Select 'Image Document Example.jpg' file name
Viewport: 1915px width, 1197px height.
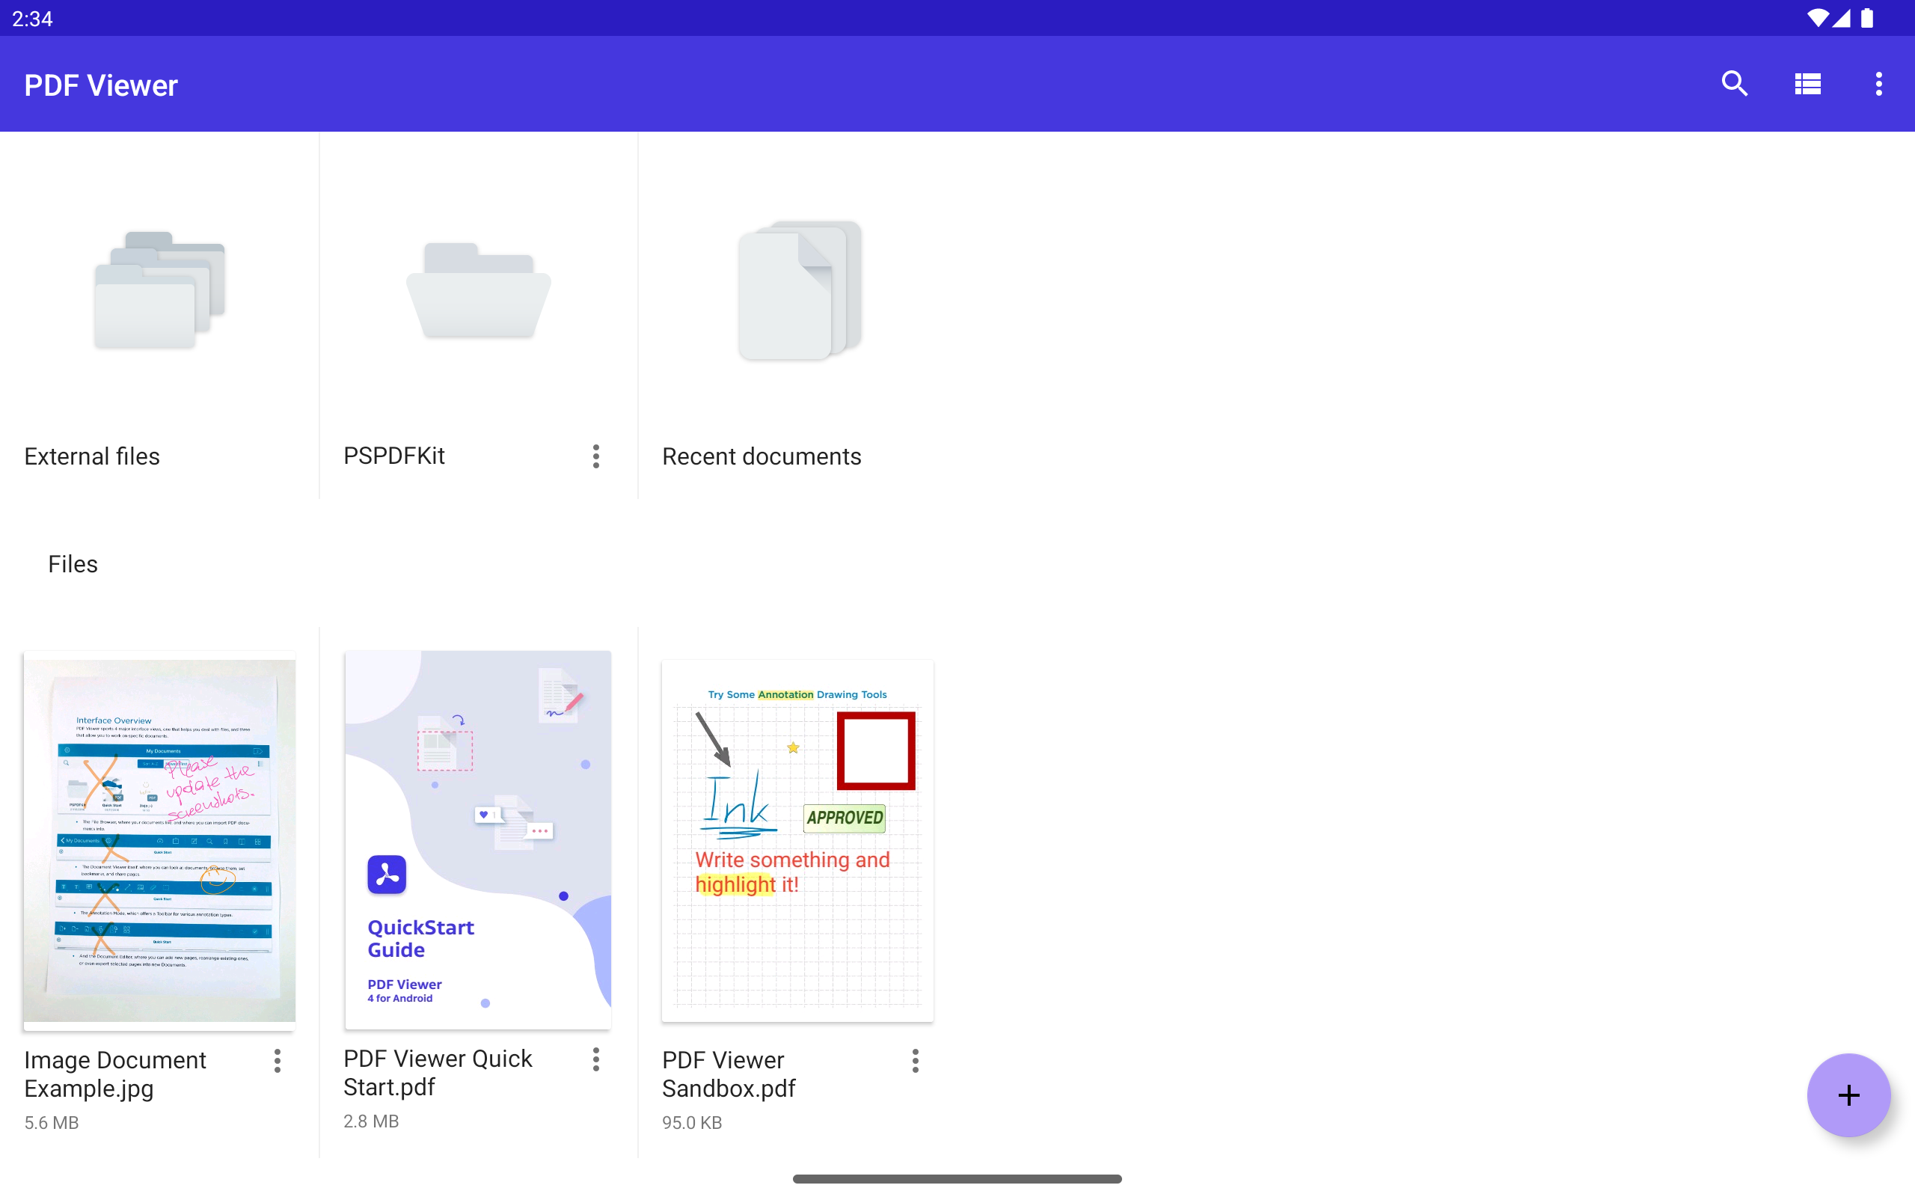(114, 1074)
